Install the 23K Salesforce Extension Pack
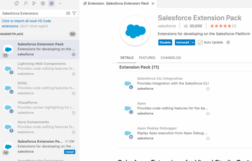 (x=70, y=152)
